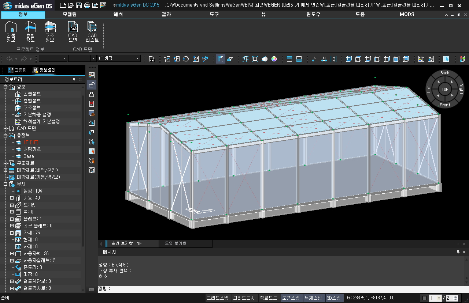Open the CAD 리스트 ribbon icon
The image size is (469, 303).
[92, 32]
